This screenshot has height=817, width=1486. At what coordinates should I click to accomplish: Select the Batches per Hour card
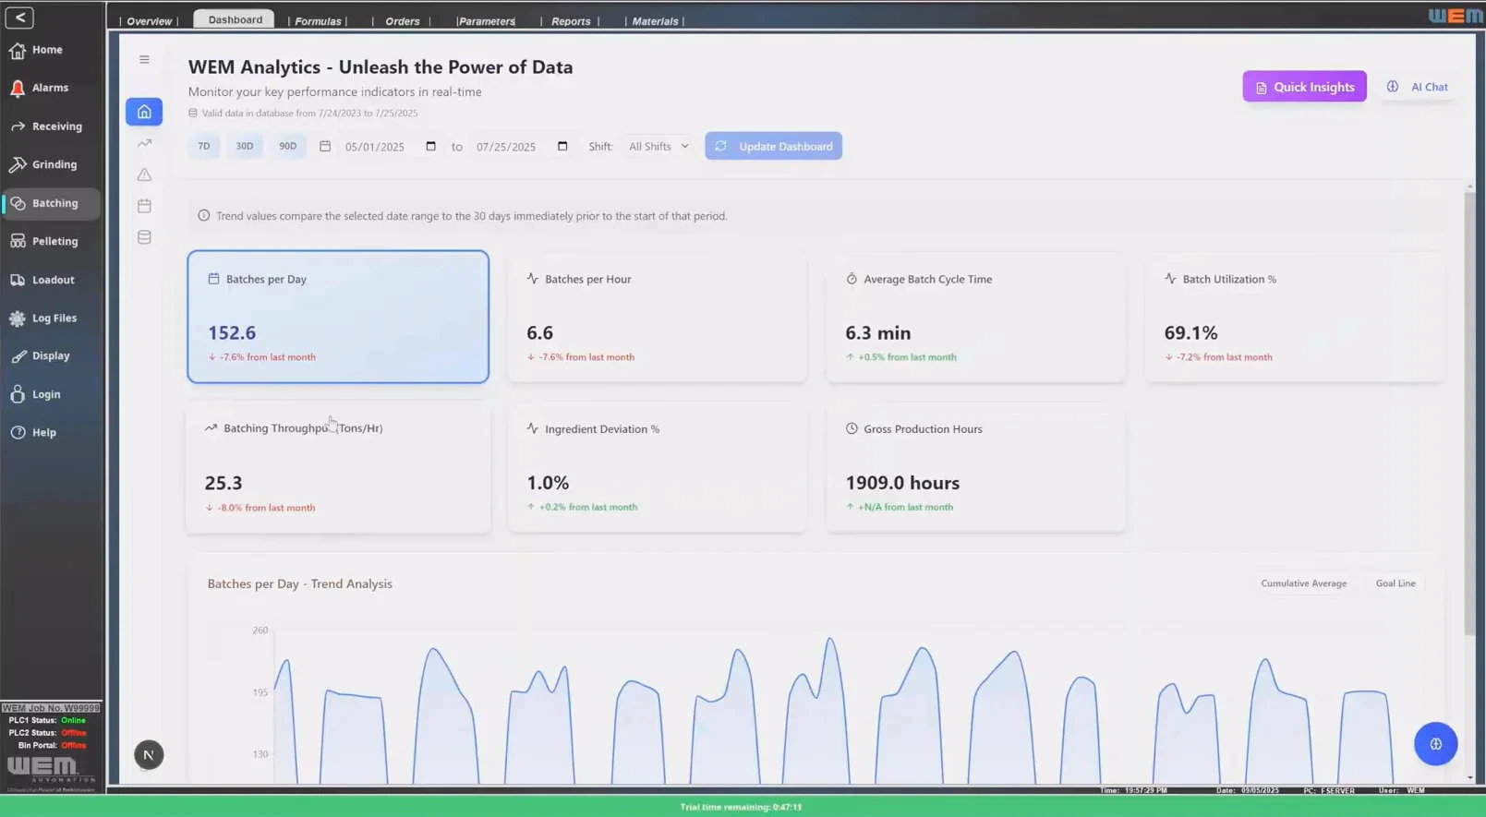coord(657,317)
